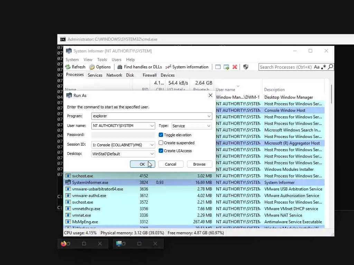Open System information graph icon
The image size is (354, 265).
pyautogui.click(x=168, y=67)
